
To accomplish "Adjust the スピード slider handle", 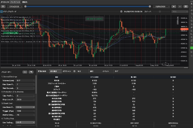I will (160, 12).
